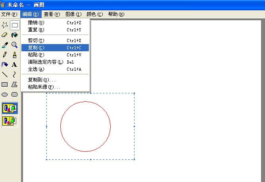Choose 粘贴来源(F)... from the Edit menu

(55, 87)
